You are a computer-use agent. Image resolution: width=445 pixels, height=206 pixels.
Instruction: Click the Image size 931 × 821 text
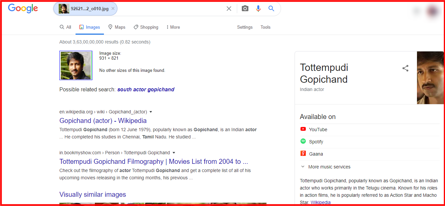point(110,56)
